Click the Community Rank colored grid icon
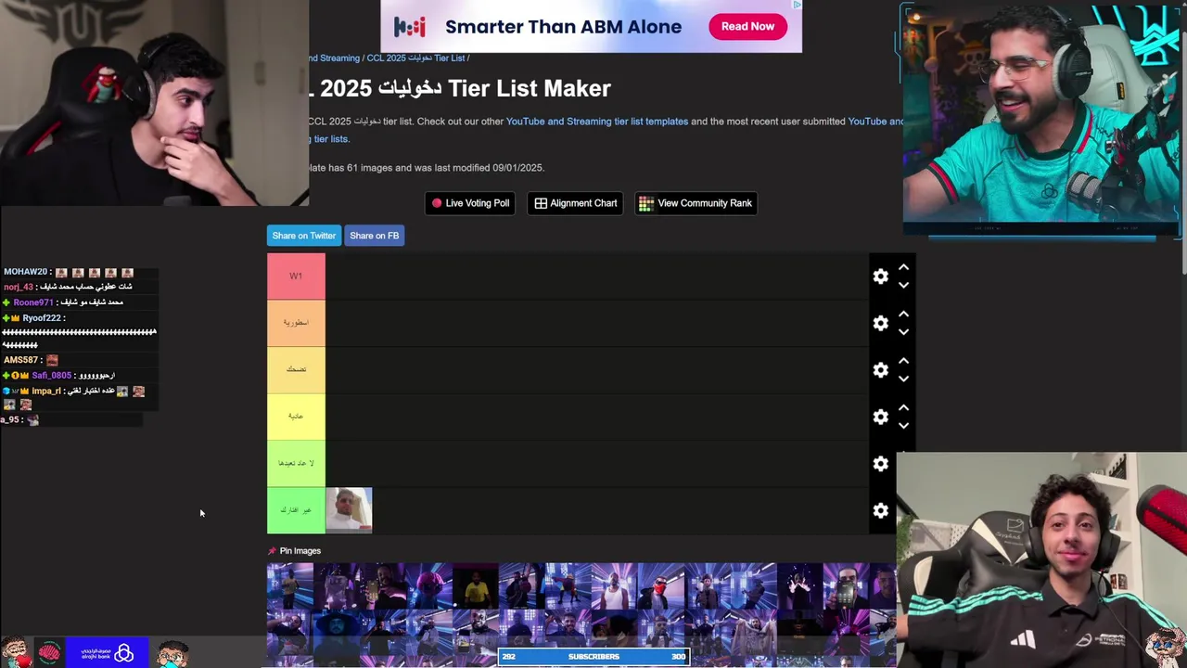Viewport: 1187px width, 668px height. click(x=645, y=203)
